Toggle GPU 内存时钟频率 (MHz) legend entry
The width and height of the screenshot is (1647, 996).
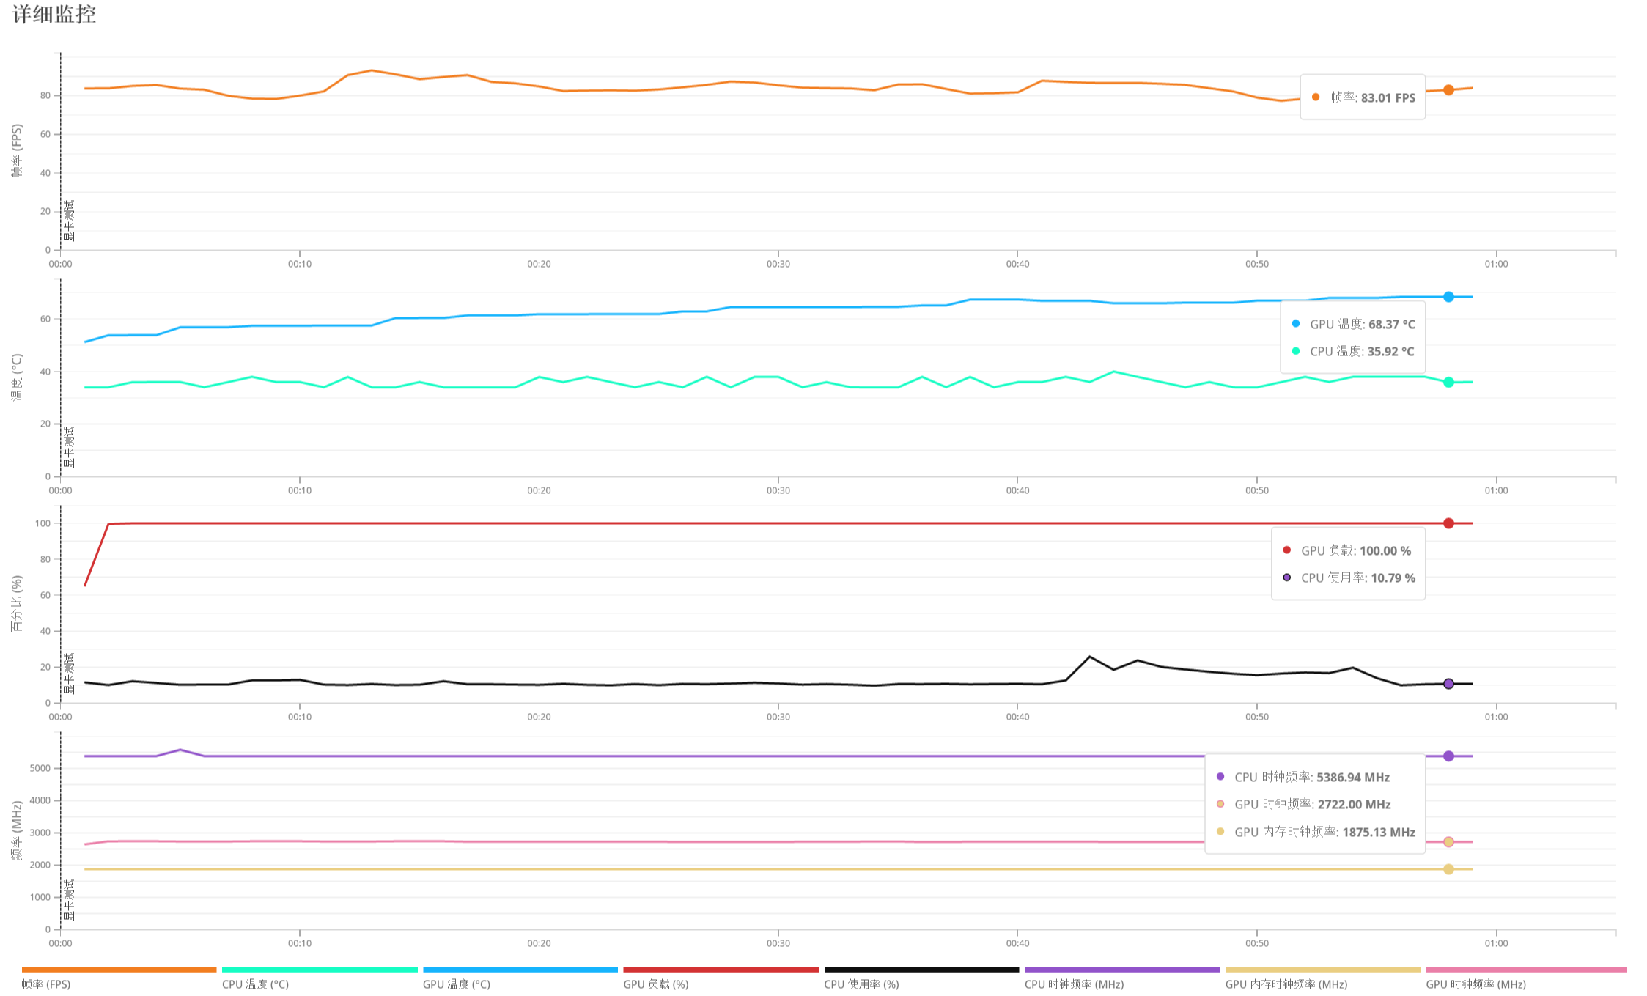(x=1286, y=984)
